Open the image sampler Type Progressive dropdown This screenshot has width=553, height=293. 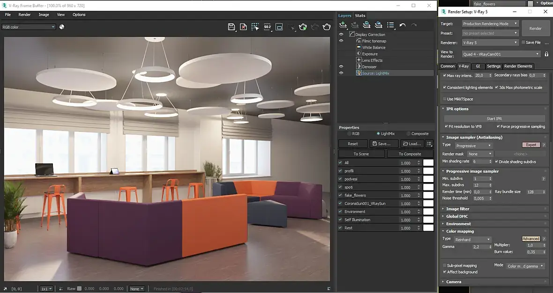pos(473,146)
